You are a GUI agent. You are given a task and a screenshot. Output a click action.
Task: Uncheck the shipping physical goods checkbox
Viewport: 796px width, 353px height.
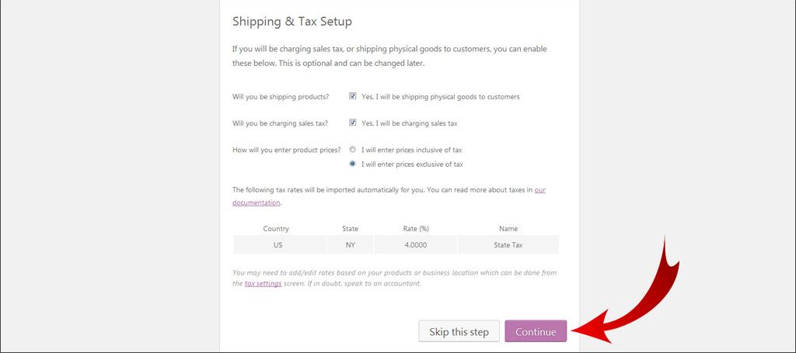point(353,97)
